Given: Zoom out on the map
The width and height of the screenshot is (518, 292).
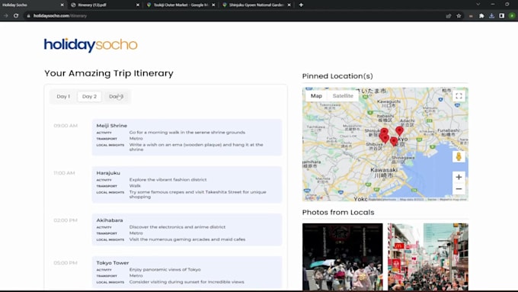Looking at the screenshot, I should [x=459, y=189].
